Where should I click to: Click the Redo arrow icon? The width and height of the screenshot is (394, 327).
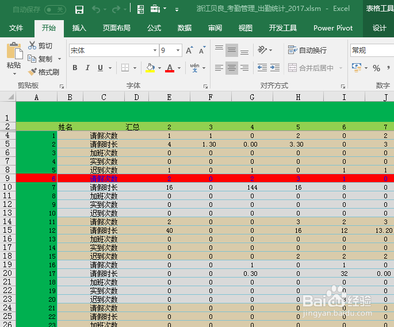[116, 10]
